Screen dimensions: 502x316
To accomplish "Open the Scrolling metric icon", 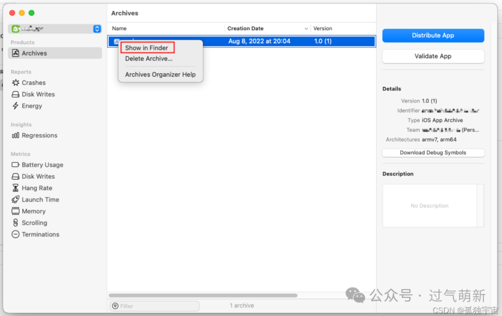I will [x=15, y=223].
